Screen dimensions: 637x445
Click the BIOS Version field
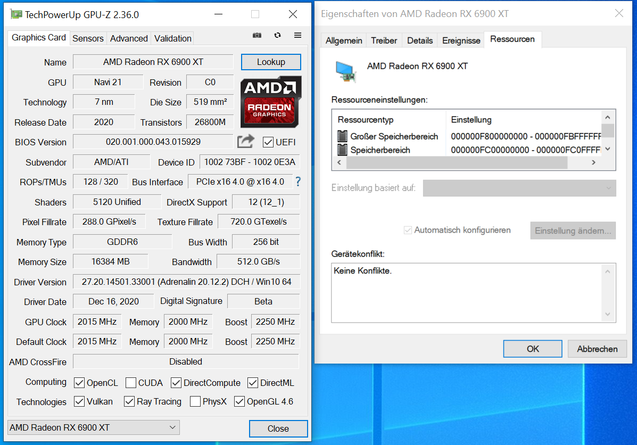153,142
